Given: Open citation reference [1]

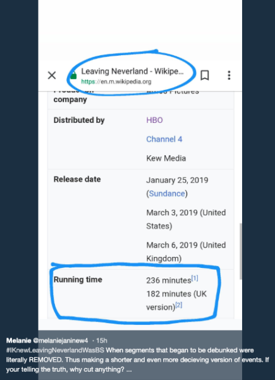Looking at the screenshot, I should pos(195,279).
